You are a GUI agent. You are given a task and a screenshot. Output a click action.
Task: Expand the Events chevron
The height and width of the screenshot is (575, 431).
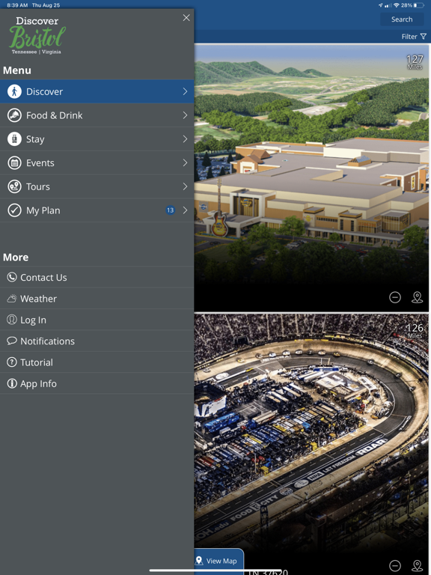(185, 162)
